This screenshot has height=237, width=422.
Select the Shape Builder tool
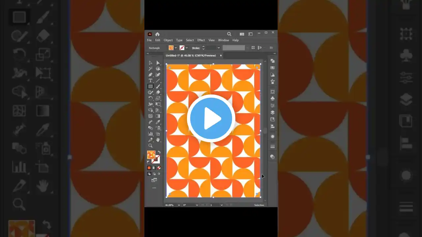[x=150, y=110]
